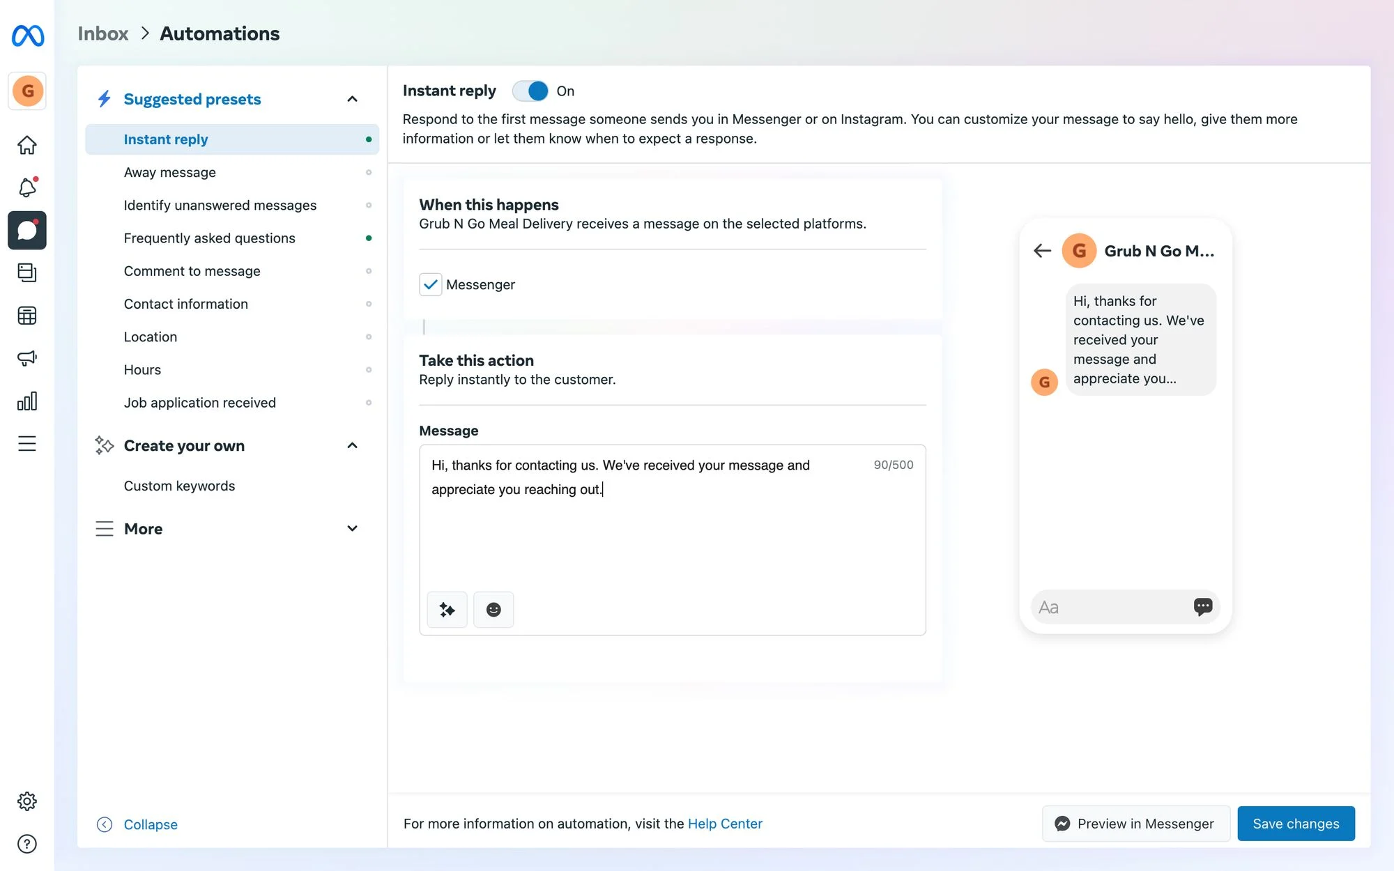This screenshot has height=871, width=1394.
Task: Click the back arrow in Messenger preview
Action: 1041,251
